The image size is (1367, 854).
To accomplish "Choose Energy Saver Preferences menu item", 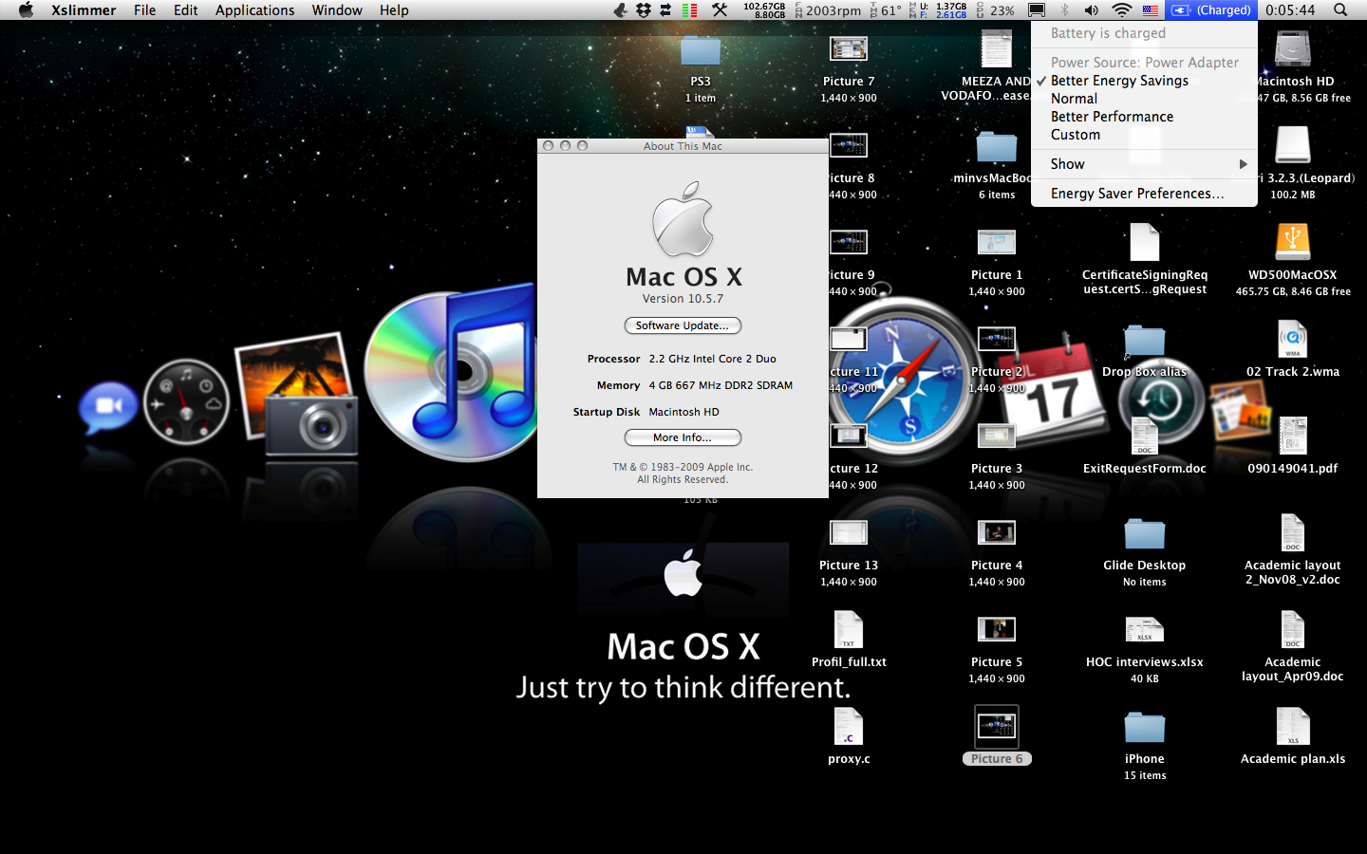I will 1136,194.
